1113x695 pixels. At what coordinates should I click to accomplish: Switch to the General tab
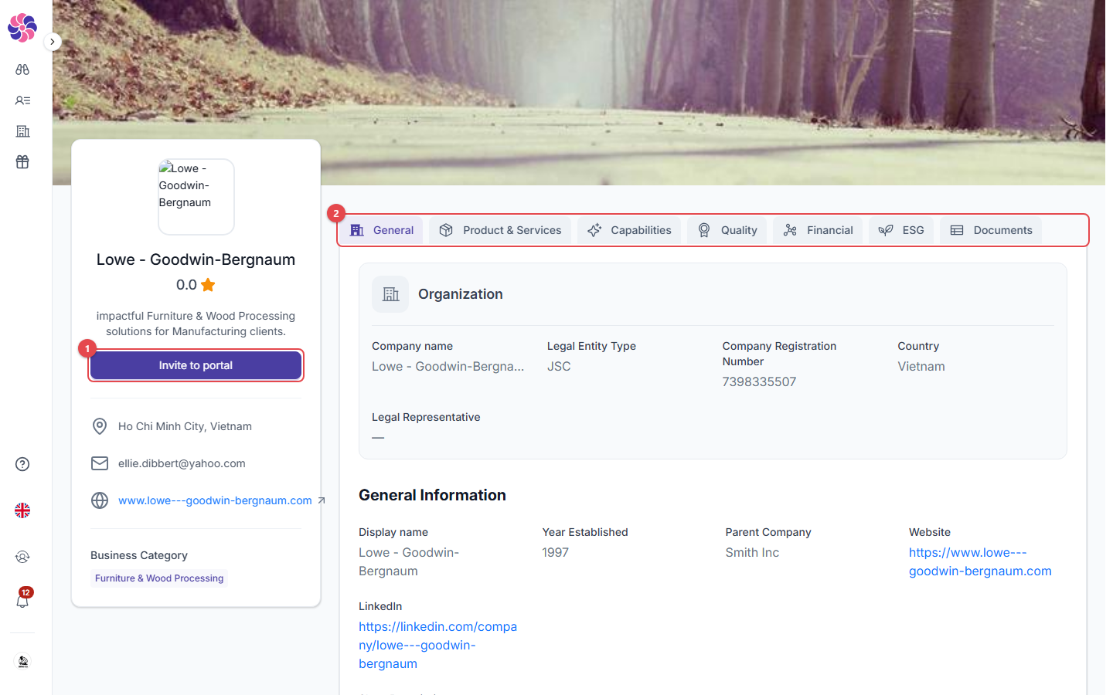point(382,230)
